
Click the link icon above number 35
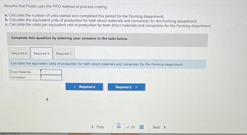click(119, 124)
